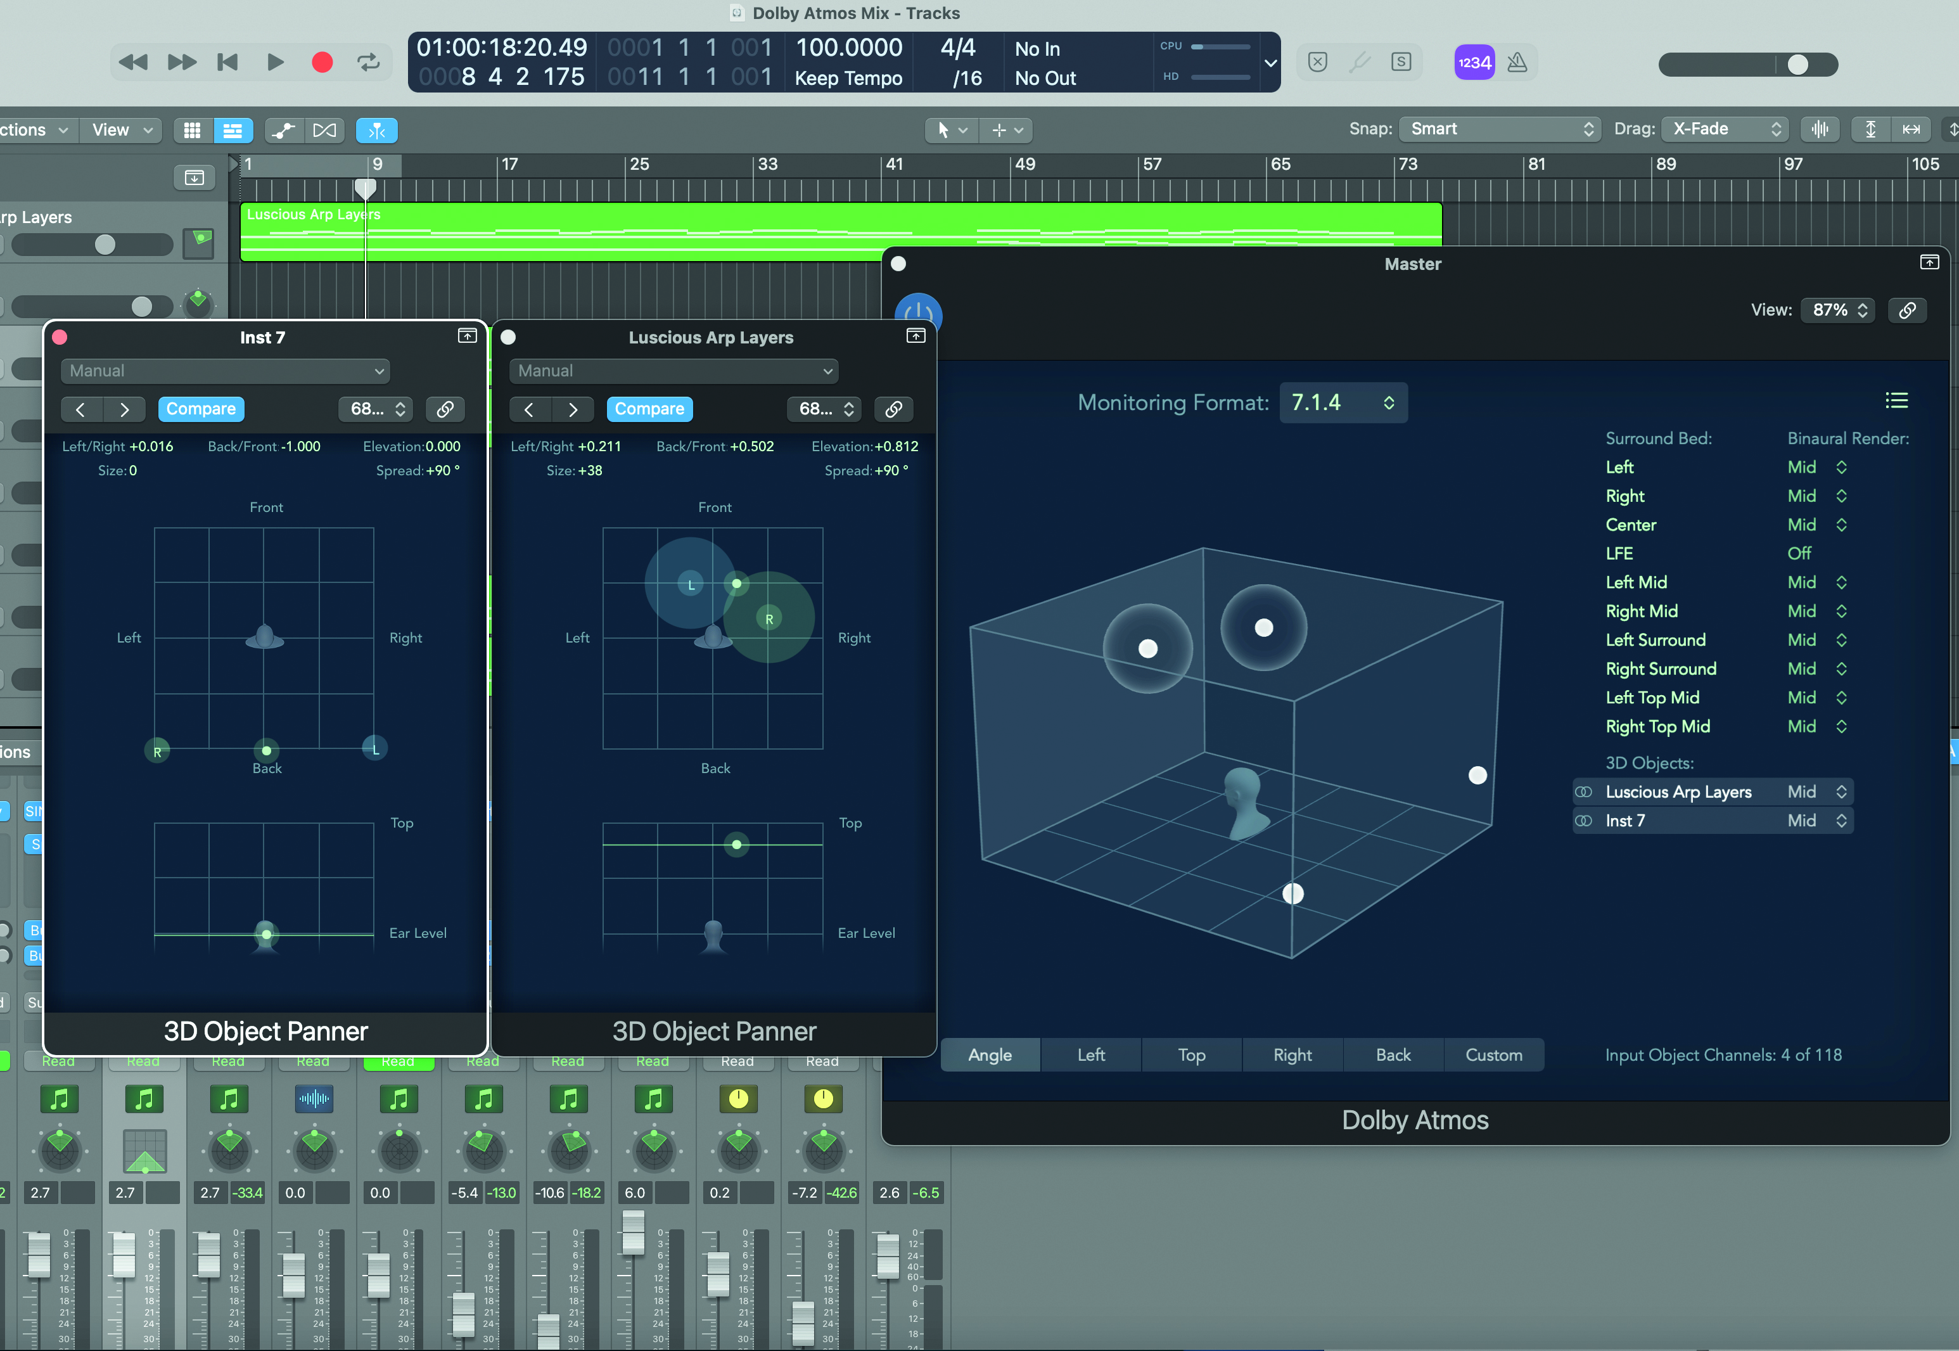Go to beginning with the transport button
1959x1351 pixels.
[227, 63]
